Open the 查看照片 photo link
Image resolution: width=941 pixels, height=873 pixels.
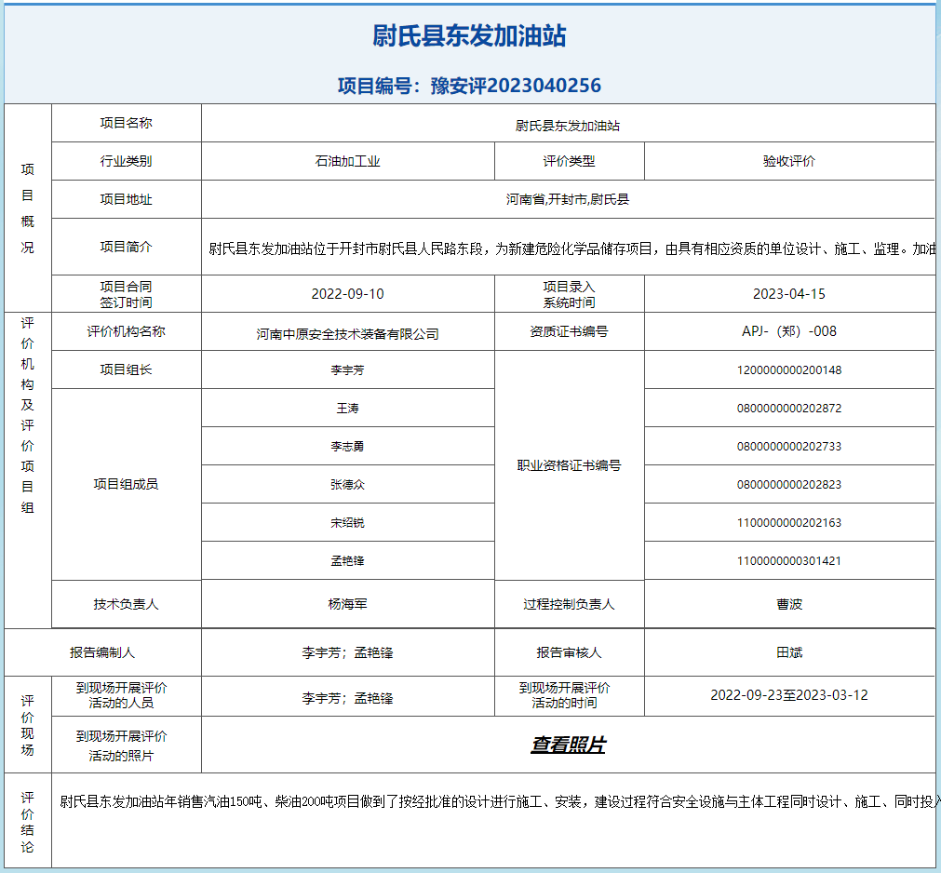[568, 745]
